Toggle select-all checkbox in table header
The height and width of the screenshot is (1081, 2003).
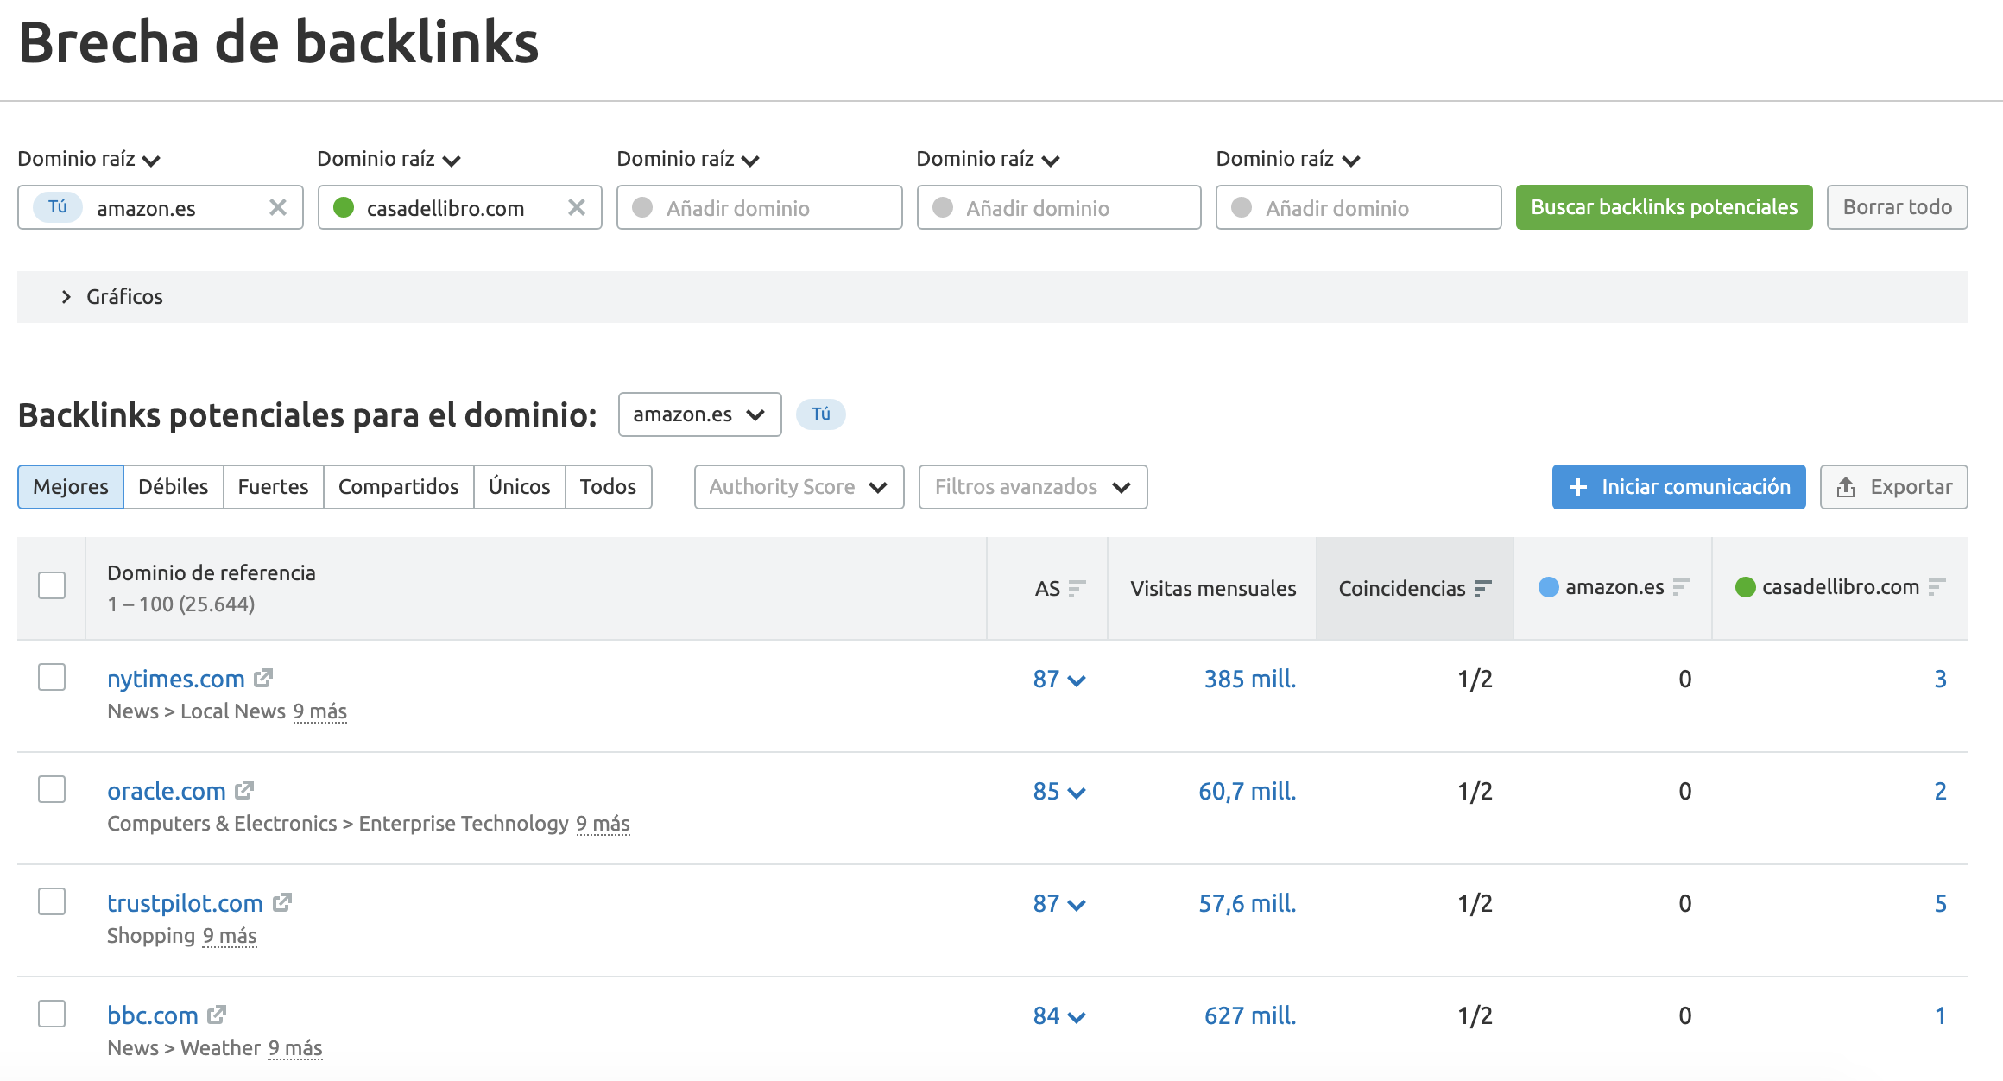pyautogui.click(x=52, y=585)
